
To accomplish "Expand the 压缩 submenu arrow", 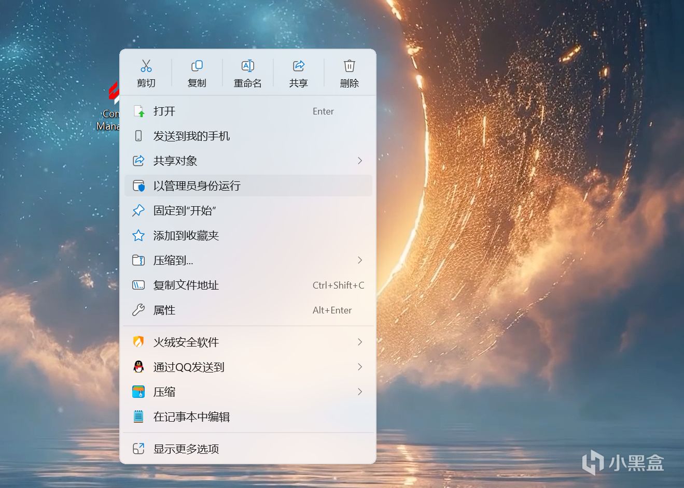I will click(x=360, y=392).
